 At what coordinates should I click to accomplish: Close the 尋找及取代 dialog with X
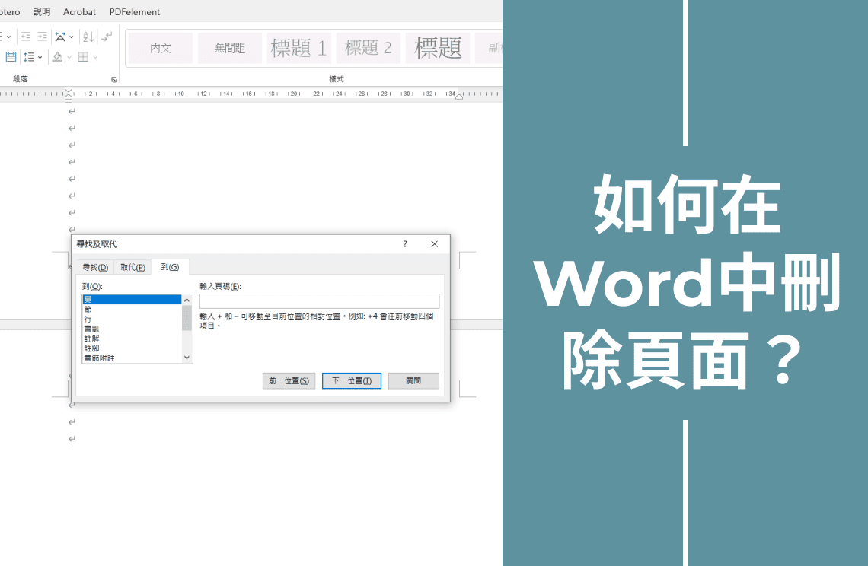coord(435,244)
